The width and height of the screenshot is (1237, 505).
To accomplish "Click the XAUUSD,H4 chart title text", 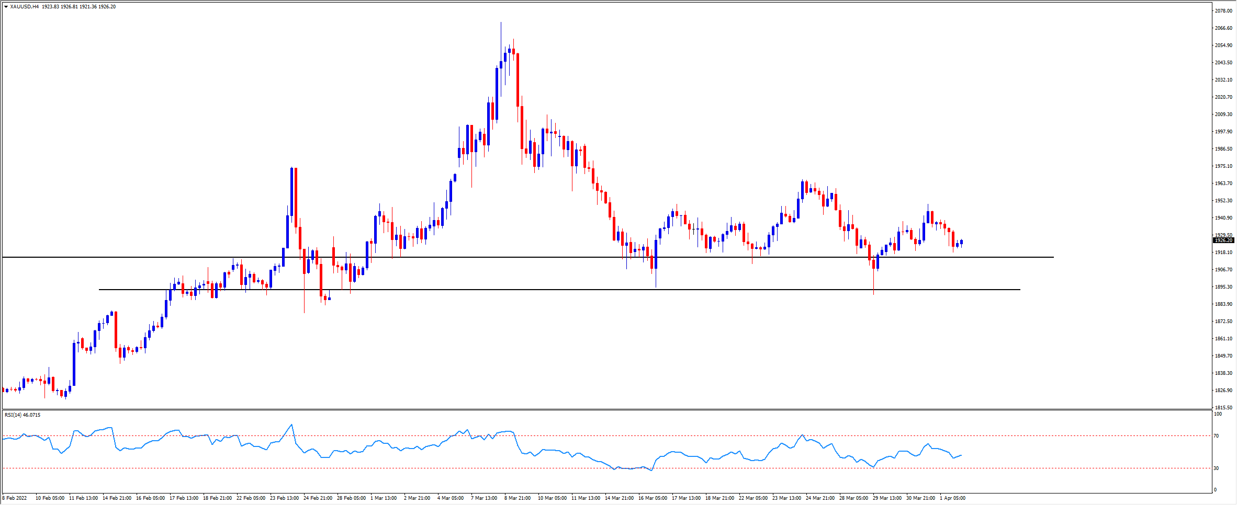I will tap(24, 7).
